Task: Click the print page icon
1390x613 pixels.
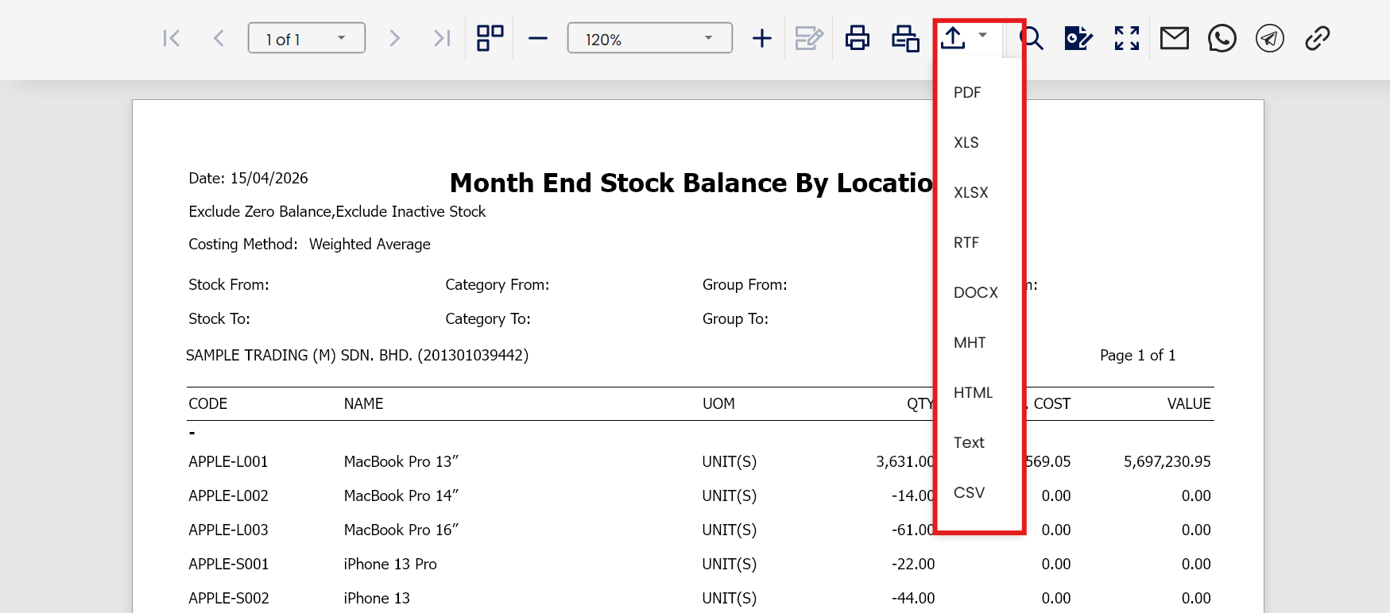Action: pos(904,38)
